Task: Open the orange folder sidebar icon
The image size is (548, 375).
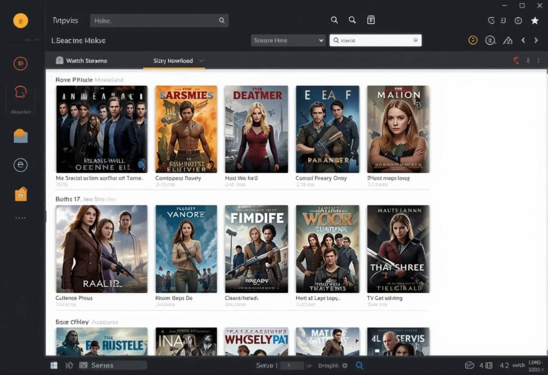Action: click(x=21, y=194)
